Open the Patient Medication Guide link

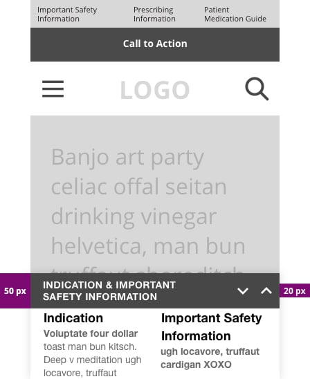coord(235,15)
